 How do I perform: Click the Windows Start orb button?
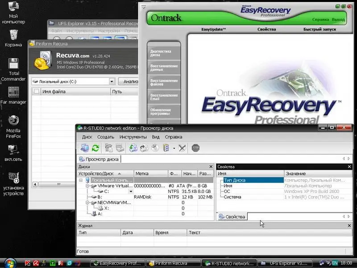(10, 263)
